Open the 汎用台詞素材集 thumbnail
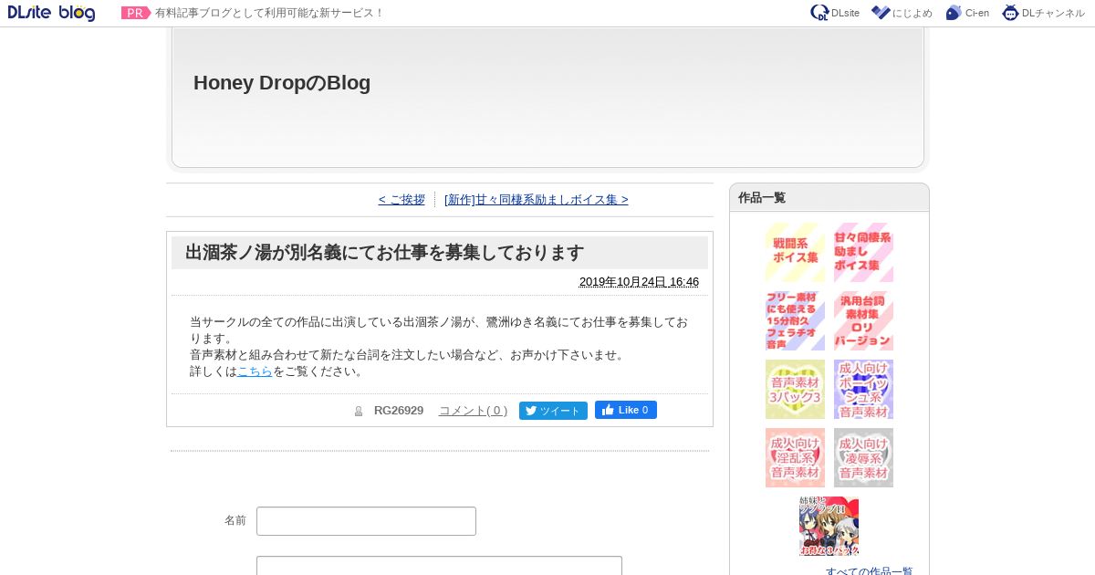1095x575 pixels. (x=863, y=321)
